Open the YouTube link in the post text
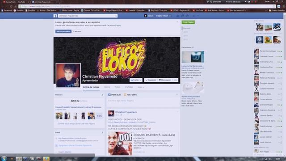The image size is (286, 161). [x=132, y=122]
